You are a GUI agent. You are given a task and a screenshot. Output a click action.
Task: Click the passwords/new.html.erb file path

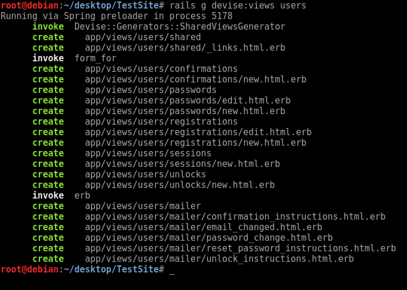pos(185,111)
